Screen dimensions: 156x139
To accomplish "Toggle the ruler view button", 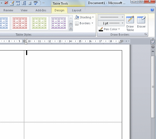I will coord(153,42).
